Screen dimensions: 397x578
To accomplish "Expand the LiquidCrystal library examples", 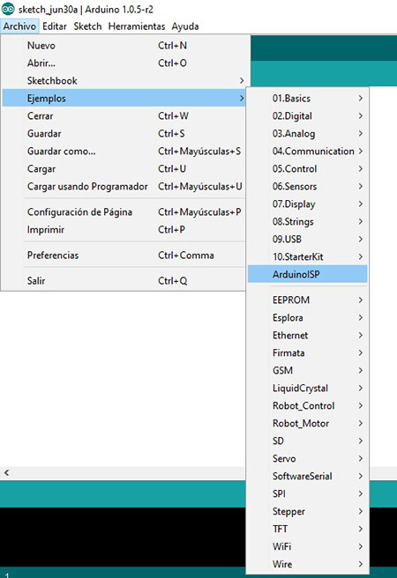I will 307,389.
